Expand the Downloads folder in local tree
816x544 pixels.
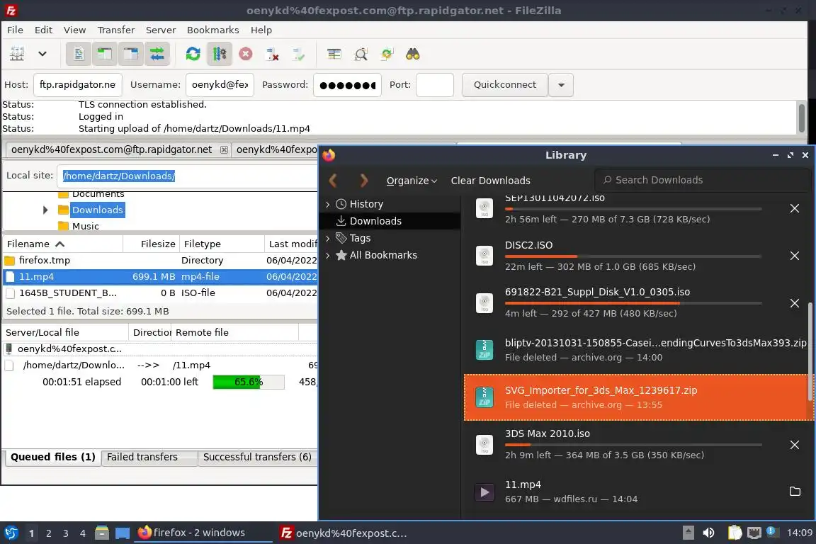(x=45, y=210)
